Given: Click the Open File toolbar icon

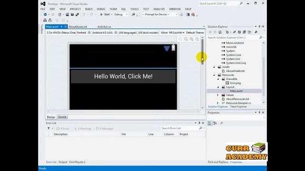Looking at the screenshot, I should (67, 15).
